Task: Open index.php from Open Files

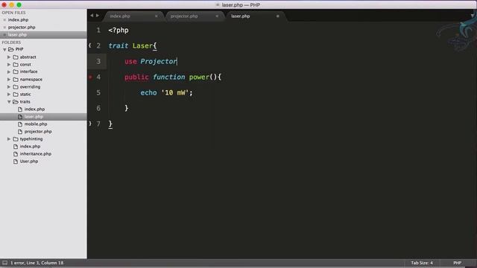Action: (18, 20)
